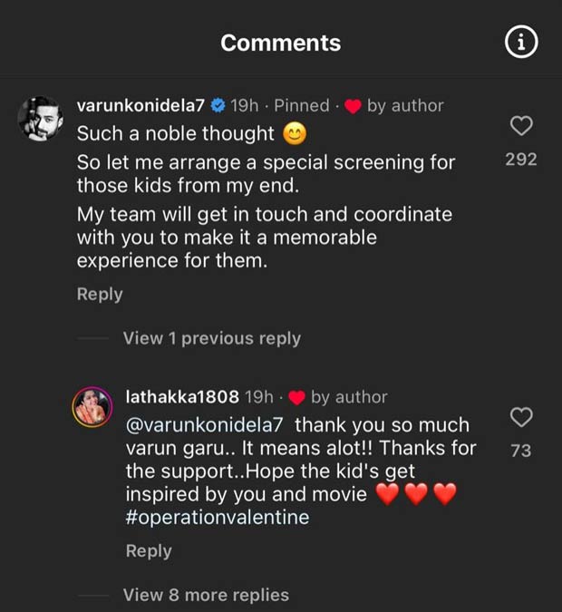Screen dimensions: 562x612
Task: Expand View 8 more replies
Action: (x=206, y=595)
